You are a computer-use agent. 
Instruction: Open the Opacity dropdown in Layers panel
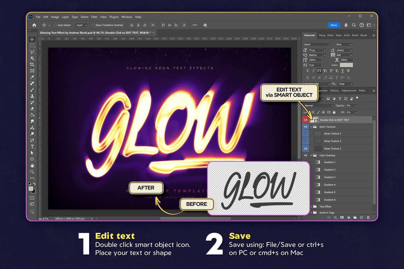click(x=356, y=105)
